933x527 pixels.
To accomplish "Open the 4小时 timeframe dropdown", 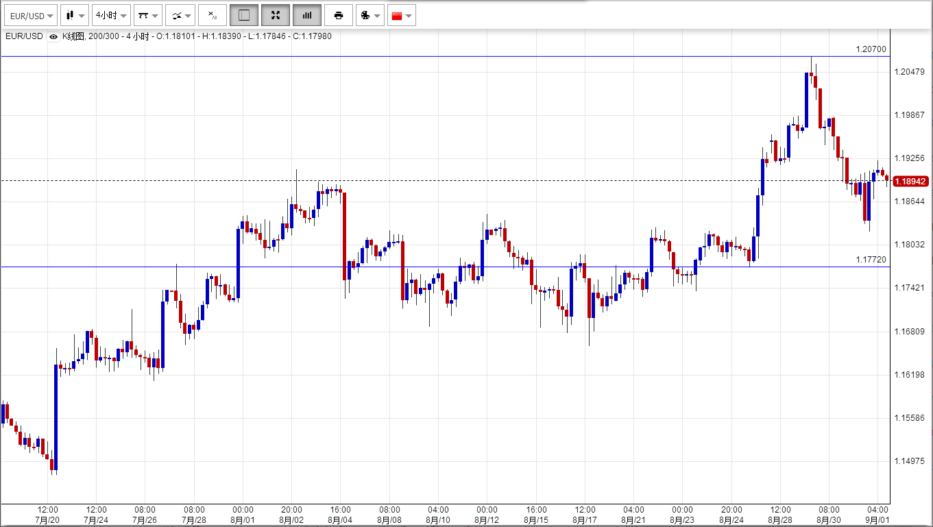I will (111, 15).
